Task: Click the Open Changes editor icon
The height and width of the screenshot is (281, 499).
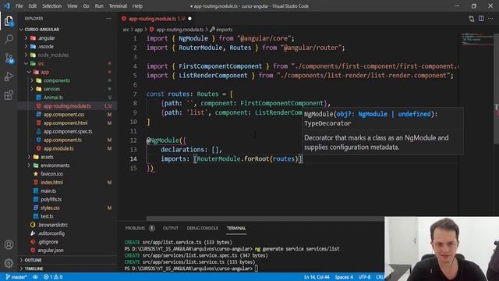Action: [471, 19]
